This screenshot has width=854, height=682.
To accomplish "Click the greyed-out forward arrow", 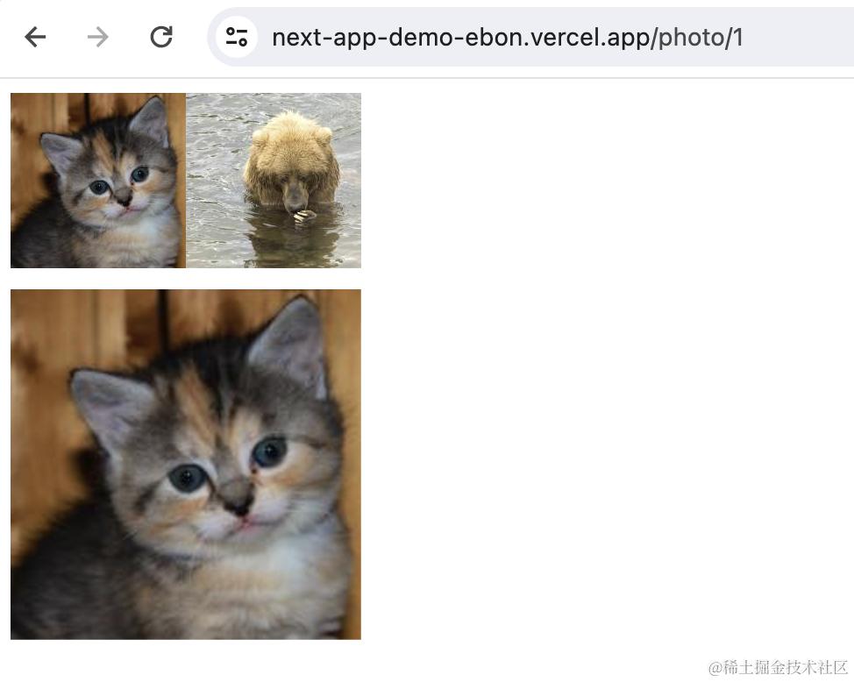I will 98,37.
